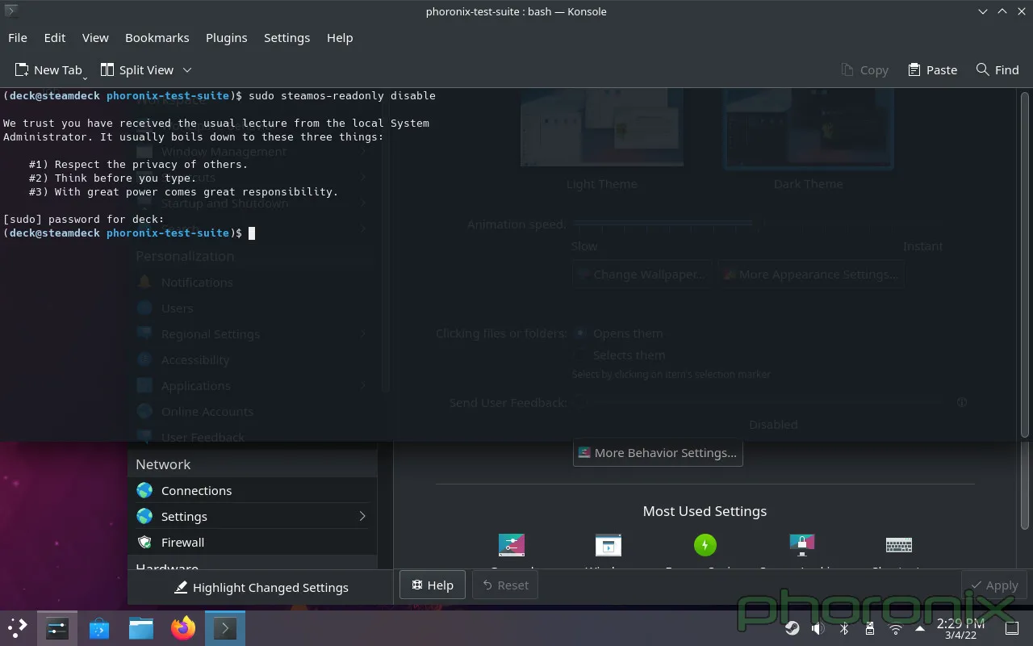The image size is (1033, 646).
Task: Open the removable devices tray icon
Action: pos(870,628)
